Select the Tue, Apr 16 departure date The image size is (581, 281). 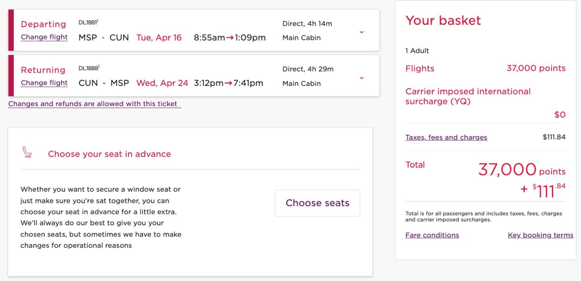tap(159, 38)
